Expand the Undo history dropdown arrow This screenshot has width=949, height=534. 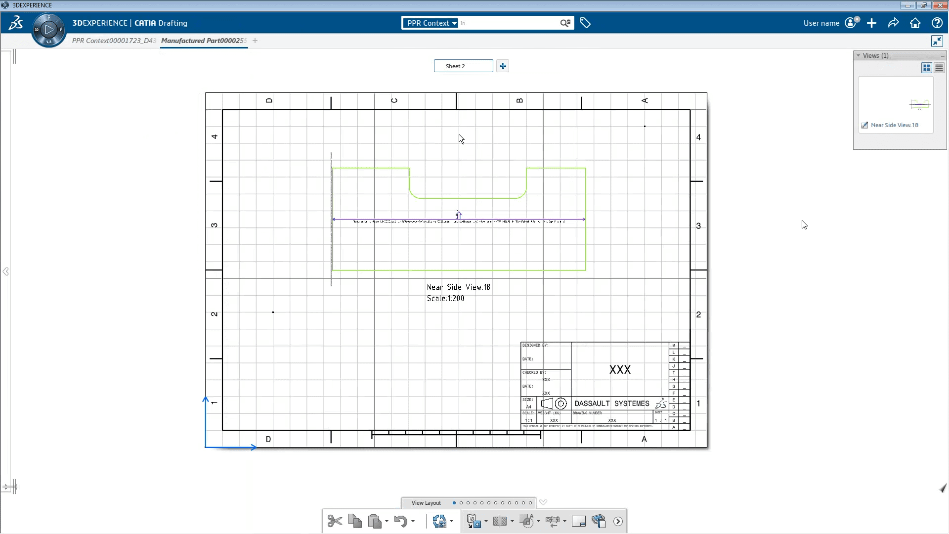click(x=413, y=521)
